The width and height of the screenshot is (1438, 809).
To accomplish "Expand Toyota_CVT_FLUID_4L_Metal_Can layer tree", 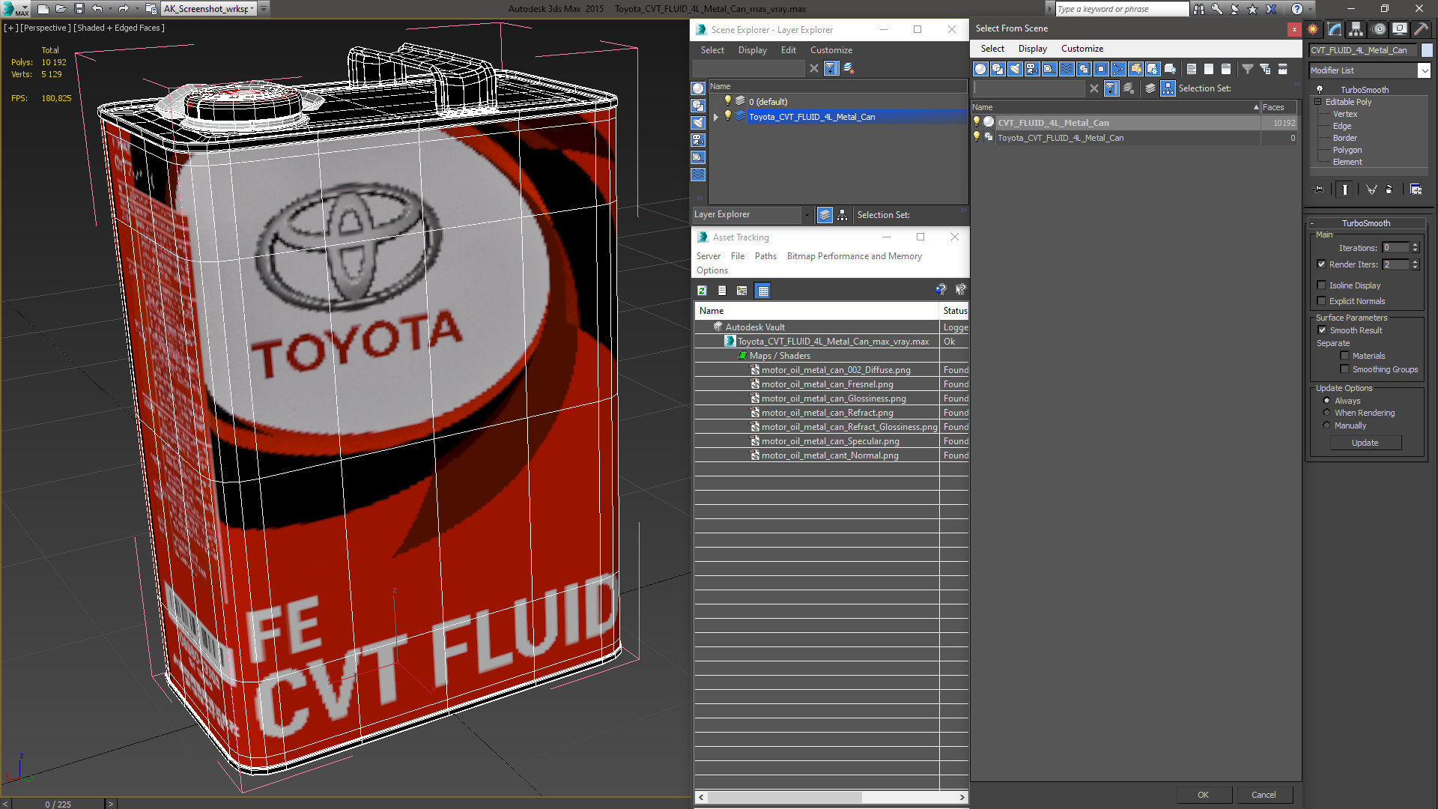I will click(717, 117).
